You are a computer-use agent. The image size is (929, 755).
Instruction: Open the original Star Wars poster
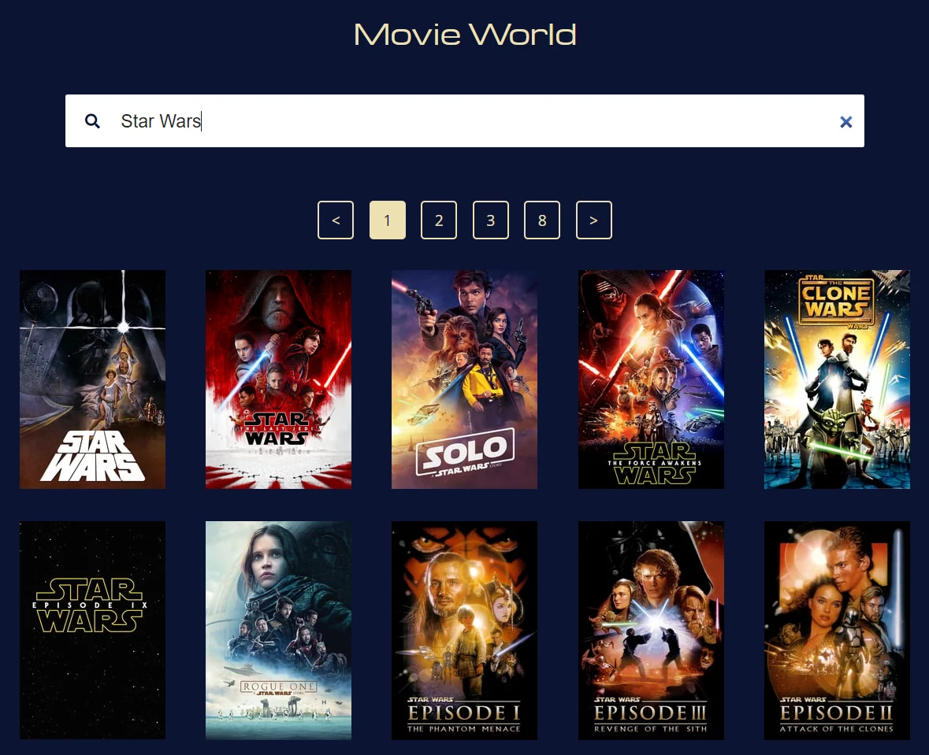(92, 379)
